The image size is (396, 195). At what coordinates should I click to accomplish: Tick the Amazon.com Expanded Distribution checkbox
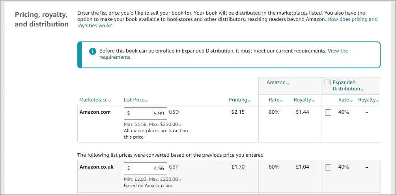(328, 112)
